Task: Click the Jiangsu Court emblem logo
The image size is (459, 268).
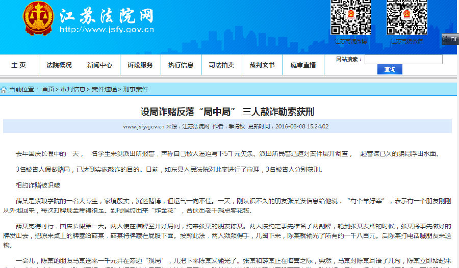Action: click(x=38, y=18)
